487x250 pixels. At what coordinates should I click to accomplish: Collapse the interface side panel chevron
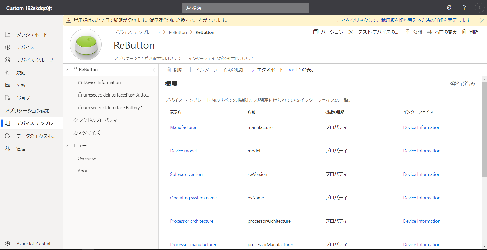point(153,70)
